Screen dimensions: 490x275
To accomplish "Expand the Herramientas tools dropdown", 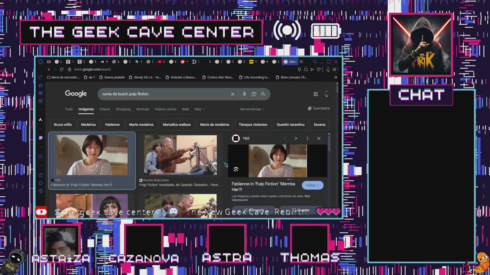I will pos(252,109).
